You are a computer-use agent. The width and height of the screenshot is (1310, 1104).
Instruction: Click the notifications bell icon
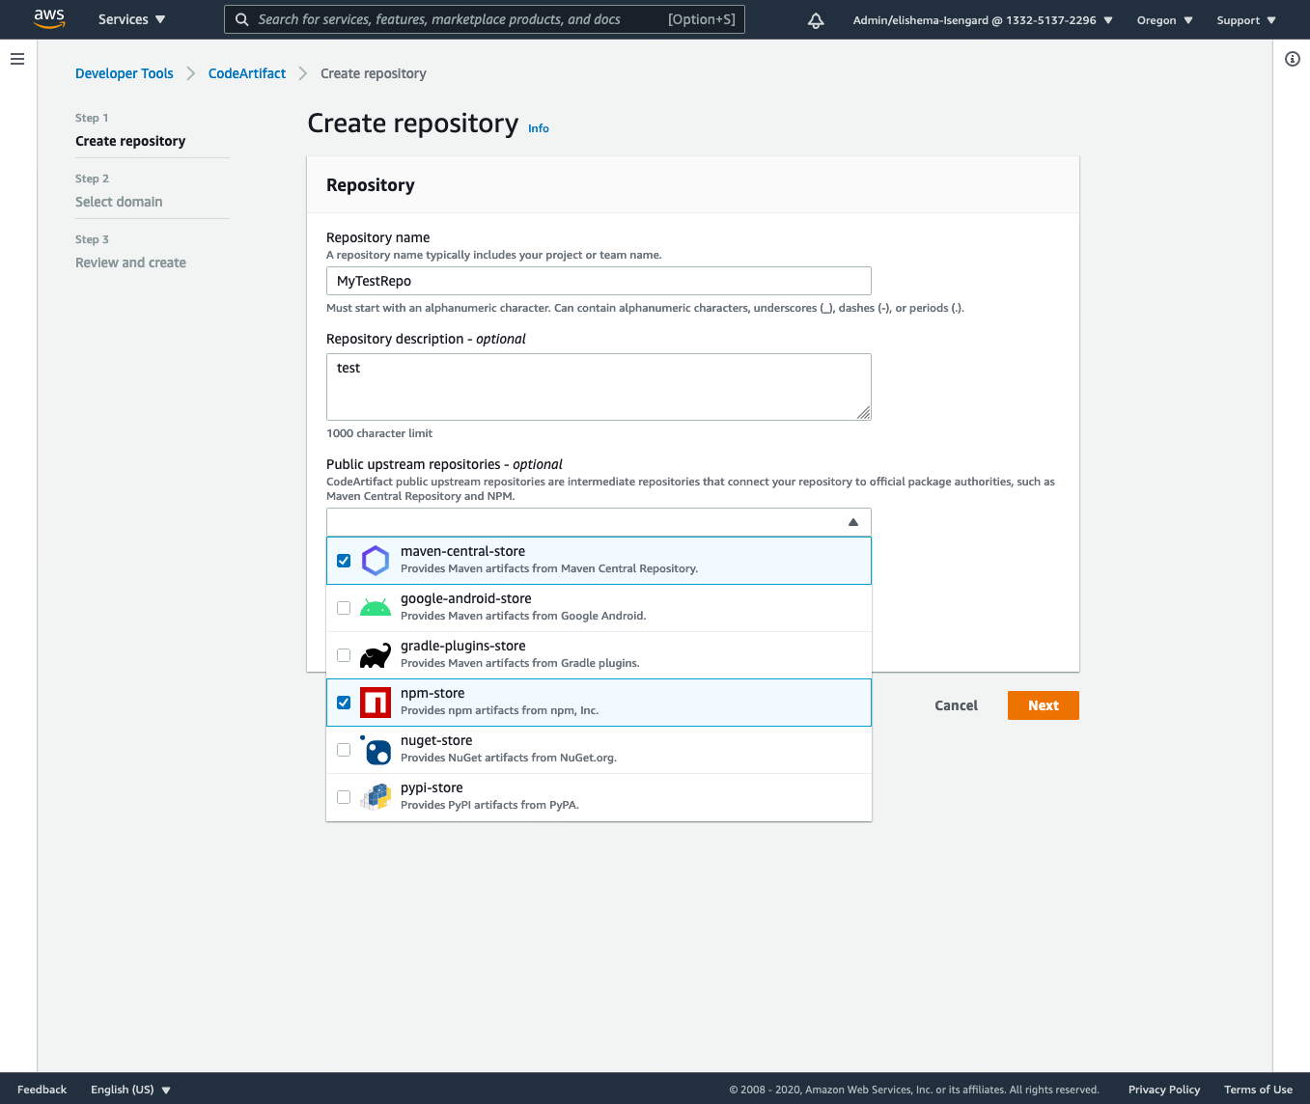(816, 20)
